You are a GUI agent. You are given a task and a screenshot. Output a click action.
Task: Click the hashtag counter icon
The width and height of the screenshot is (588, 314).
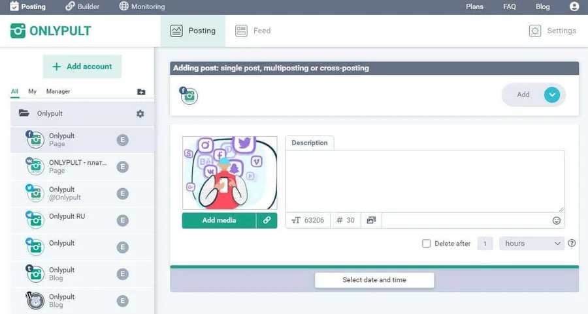tap(340, 220)
